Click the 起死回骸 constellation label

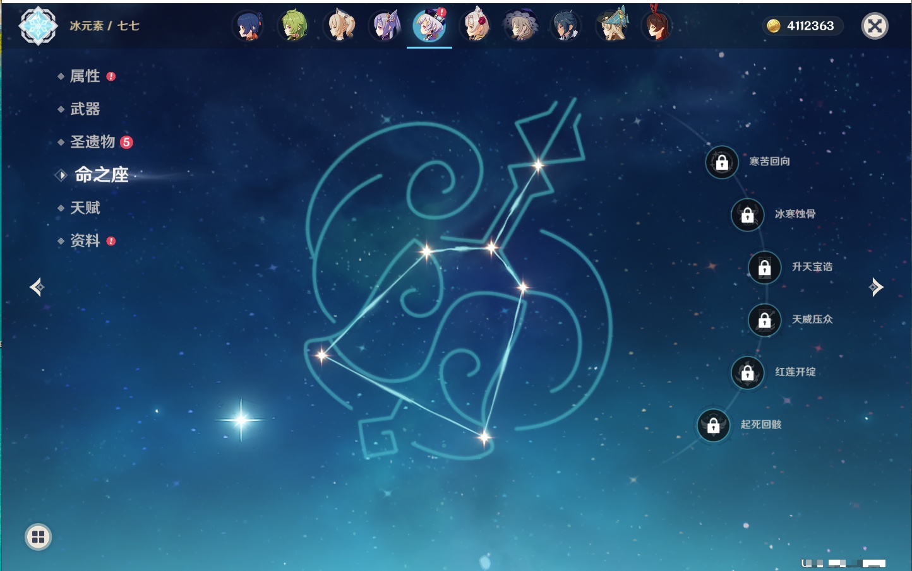click(x=761, y=425)
